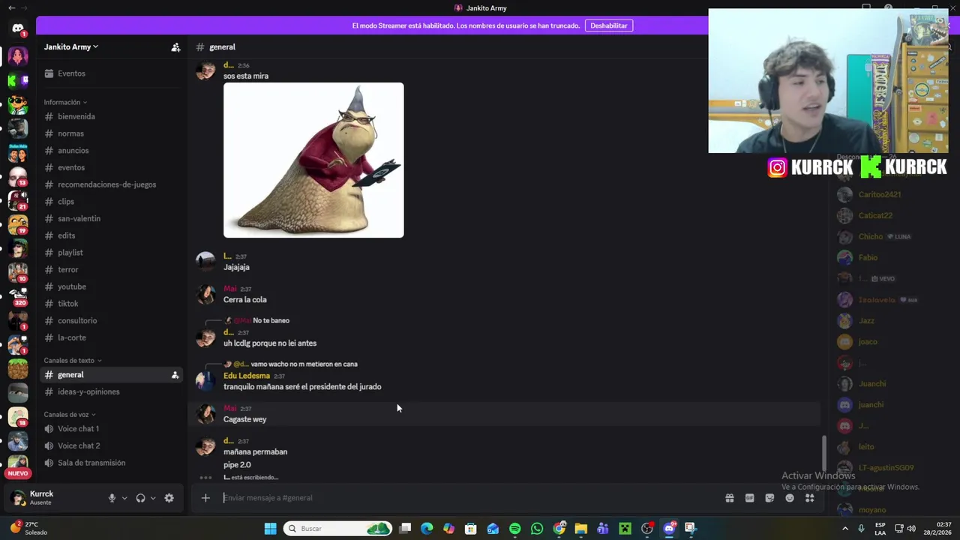The image size is (960, 540).
Task: Click the Discord icon in the taskbar
Action: [669, 529]
